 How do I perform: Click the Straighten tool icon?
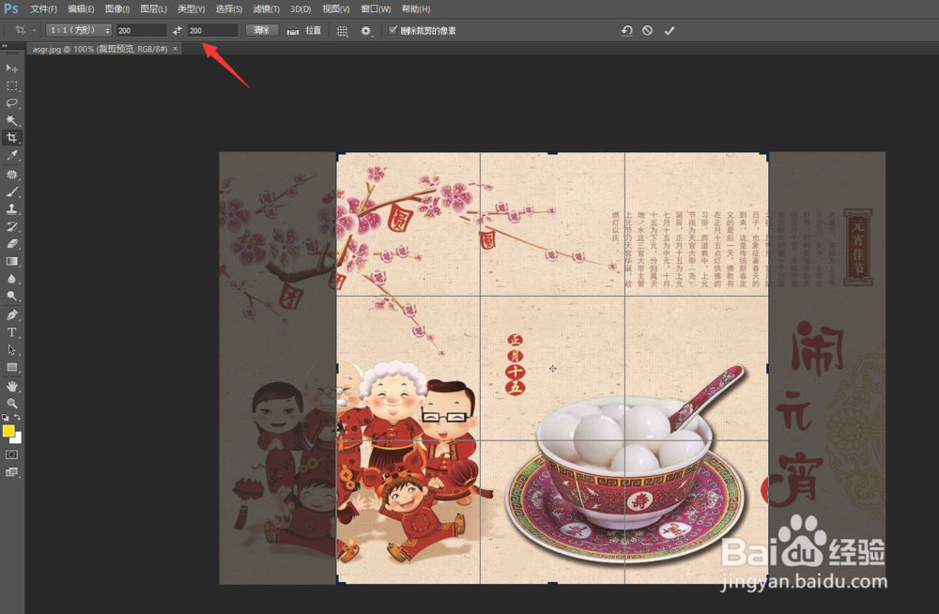click(x=292, y=31)
